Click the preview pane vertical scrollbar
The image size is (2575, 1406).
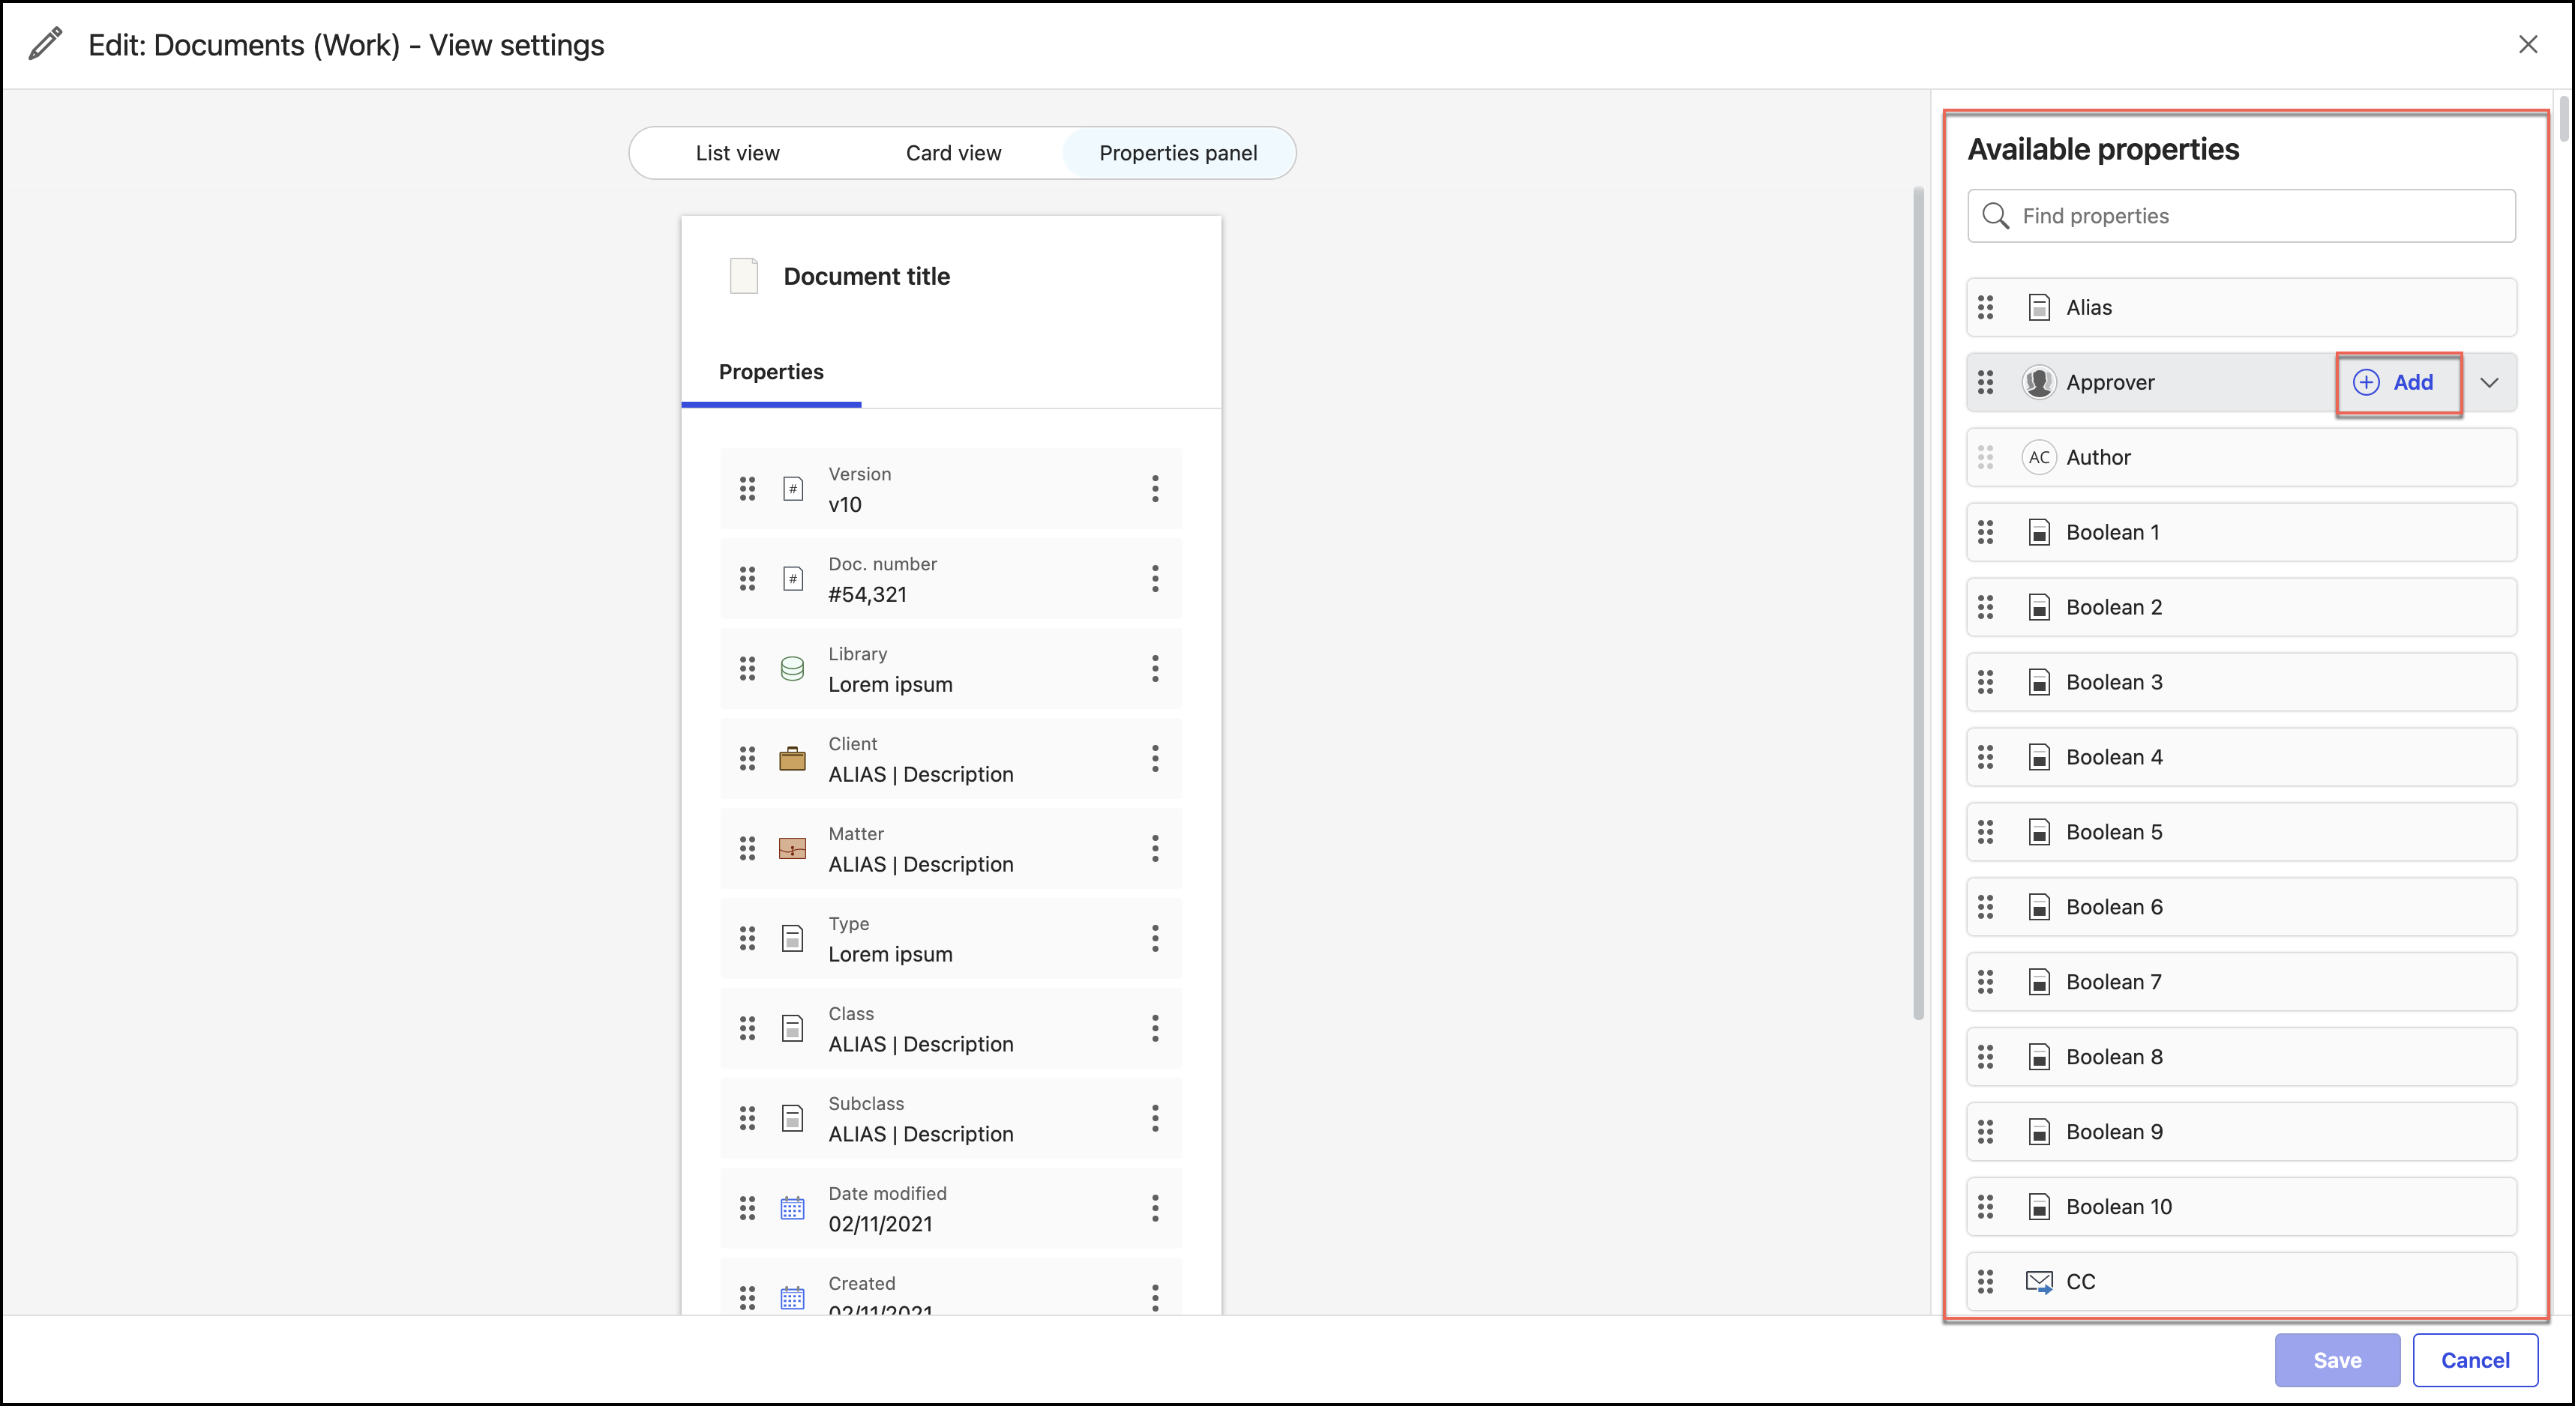[1918, 603]
